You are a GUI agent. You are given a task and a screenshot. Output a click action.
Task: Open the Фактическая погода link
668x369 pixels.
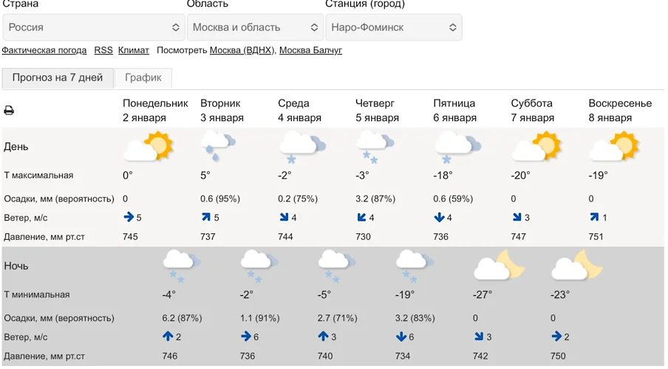[44, 50]
